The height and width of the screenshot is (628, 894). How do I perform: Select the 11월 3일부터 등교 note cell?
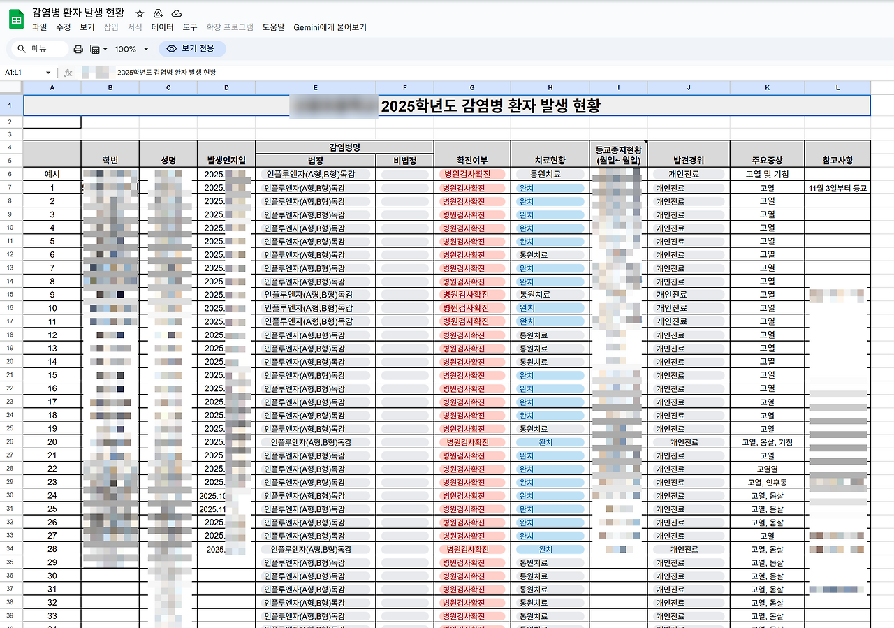837,188
